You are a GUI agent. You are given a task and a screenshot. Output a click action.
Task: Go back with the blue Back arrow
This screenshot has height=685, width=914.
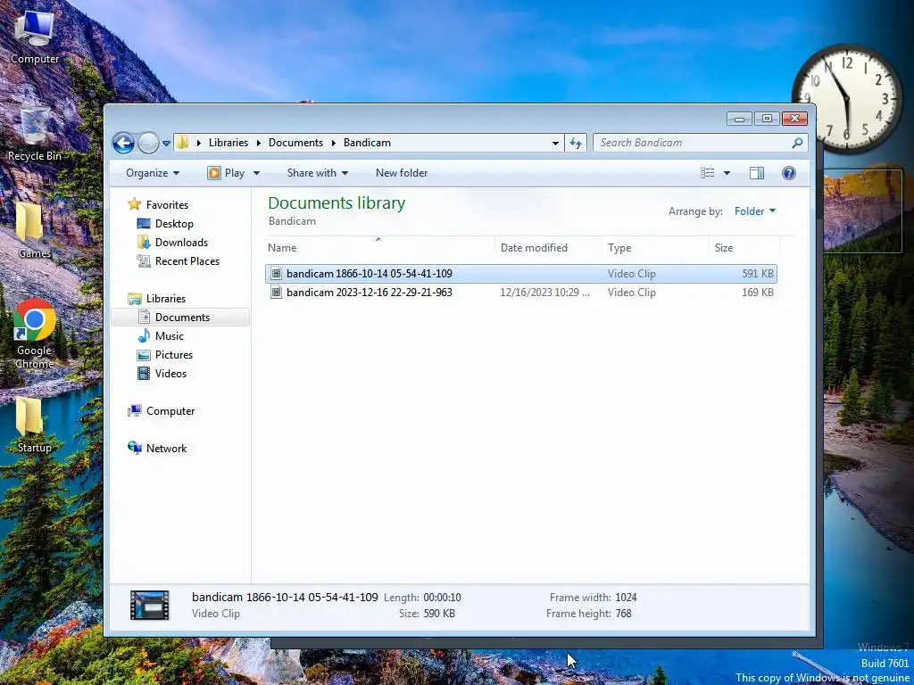click(123, 143)
